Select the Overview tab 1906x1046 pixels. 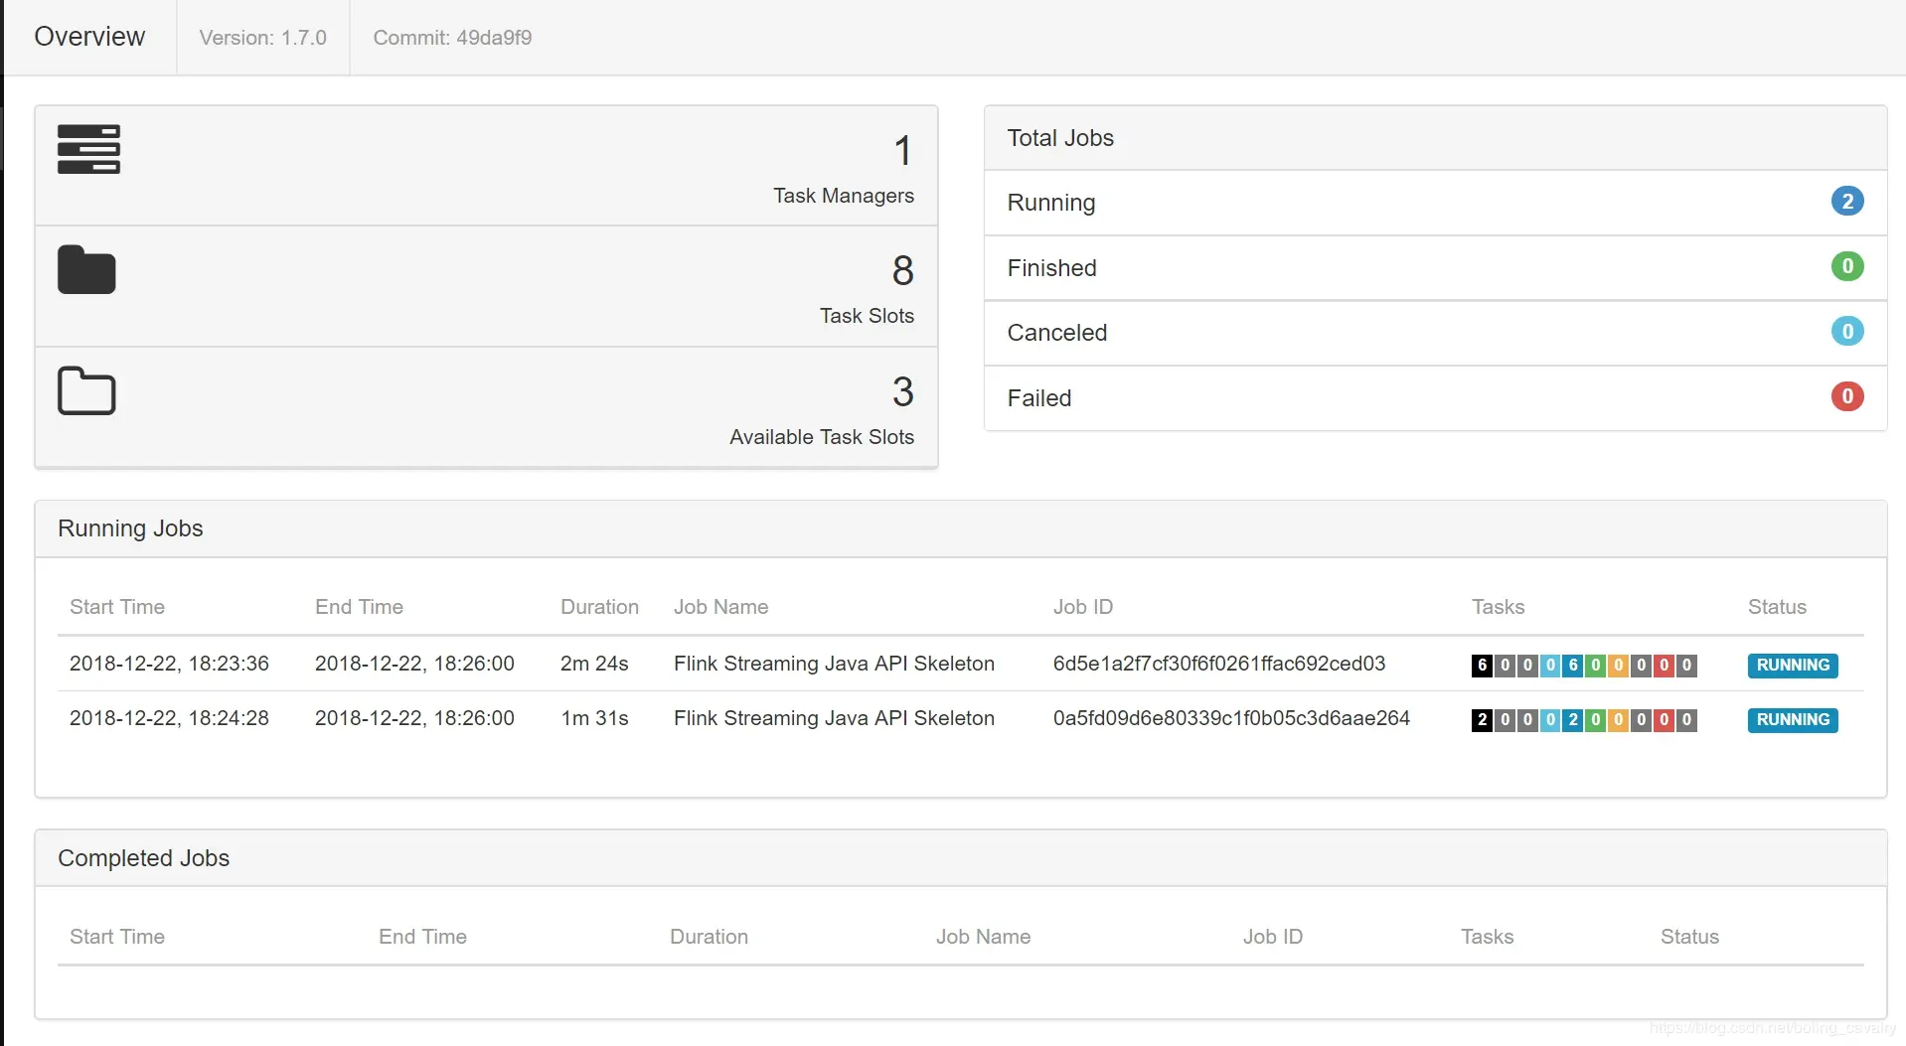[89, 37]
